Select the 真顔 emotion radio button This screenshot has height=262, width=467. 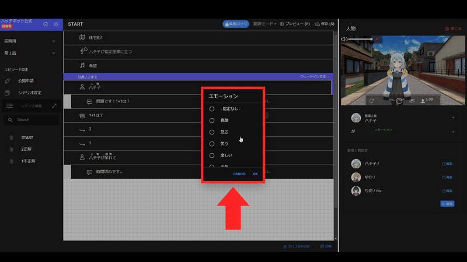(212, 121)
